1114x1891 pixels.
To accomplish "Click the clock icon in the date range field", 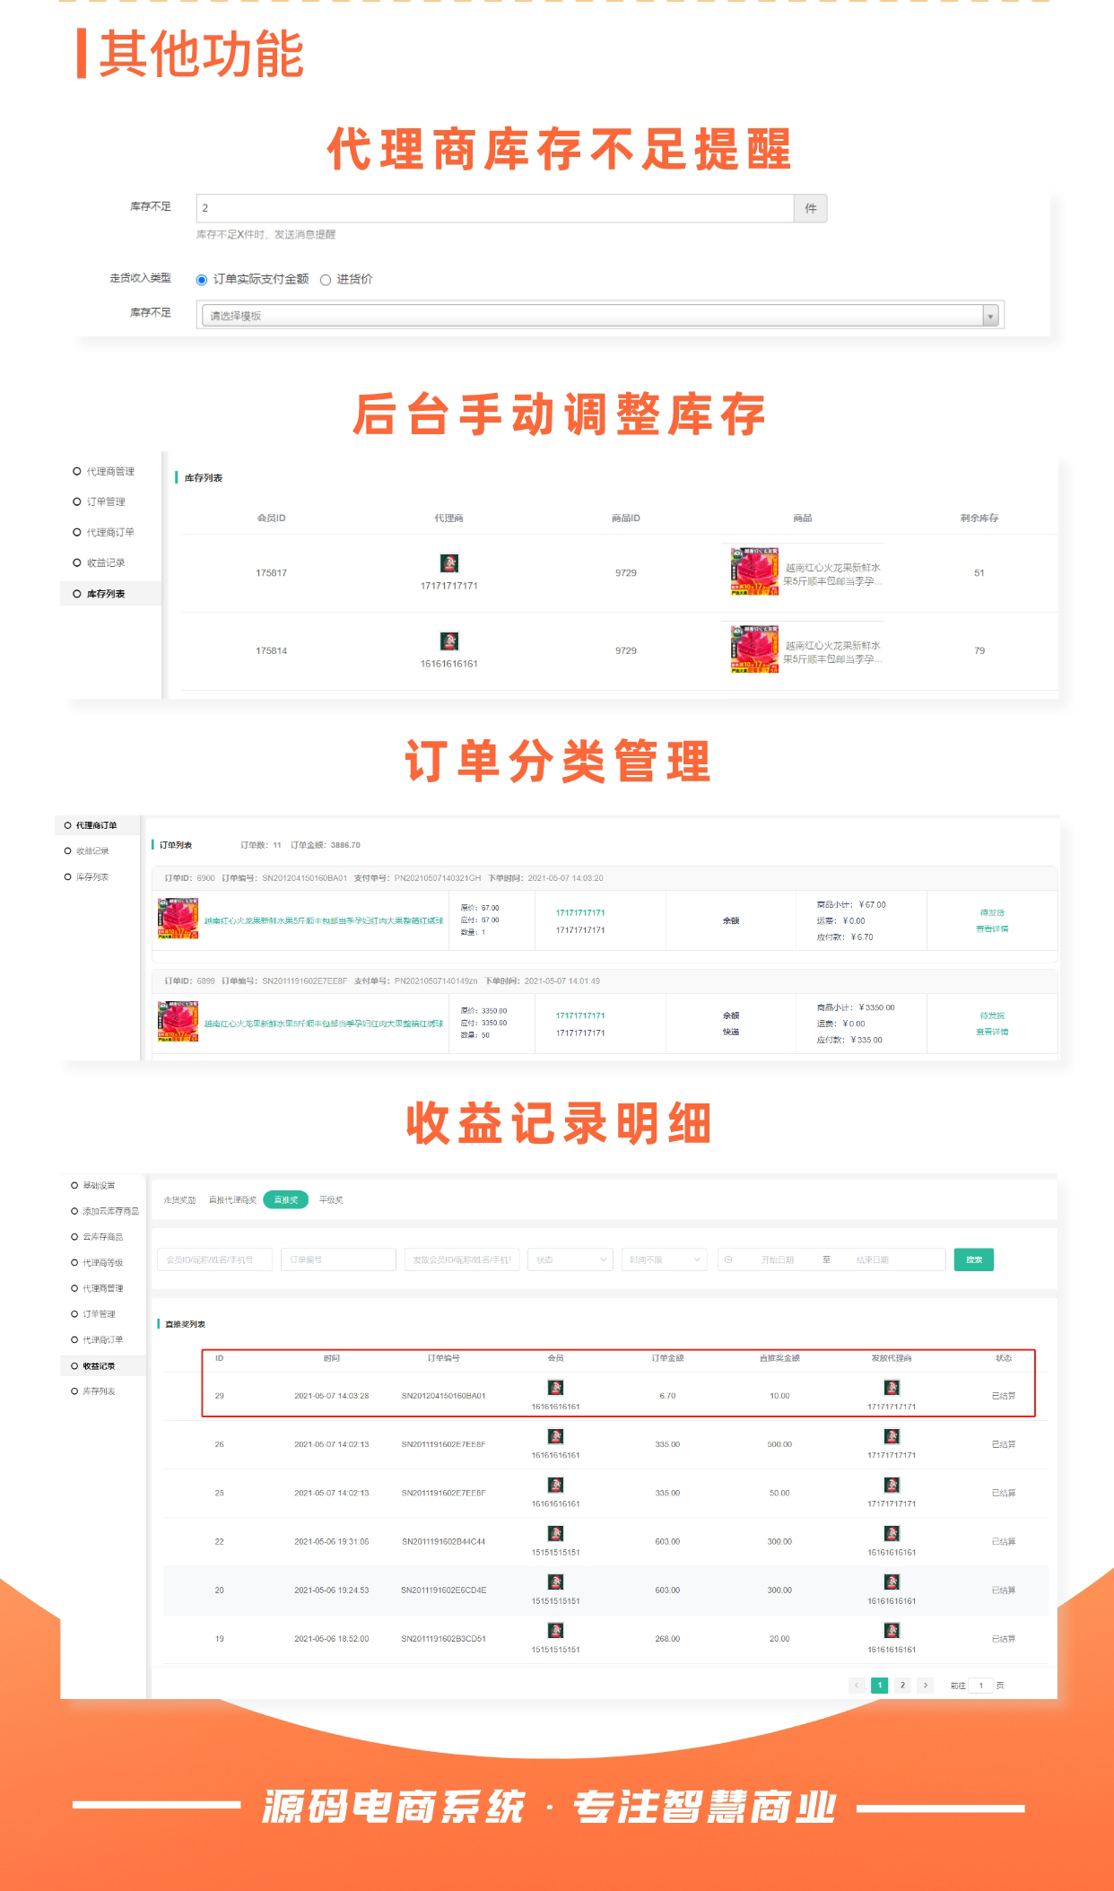I will 728,1259.
